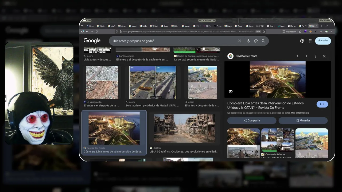Start voice search with microphone icon

(x=248, y=41)
